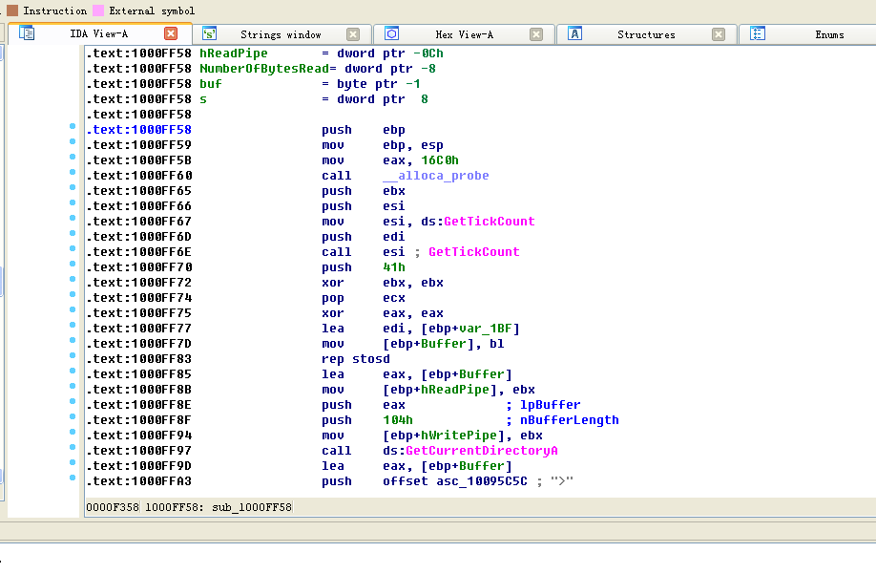Toggle breakpoint dot at address 1000FF72
The image size is (876, 574).
tap(73, 279)
